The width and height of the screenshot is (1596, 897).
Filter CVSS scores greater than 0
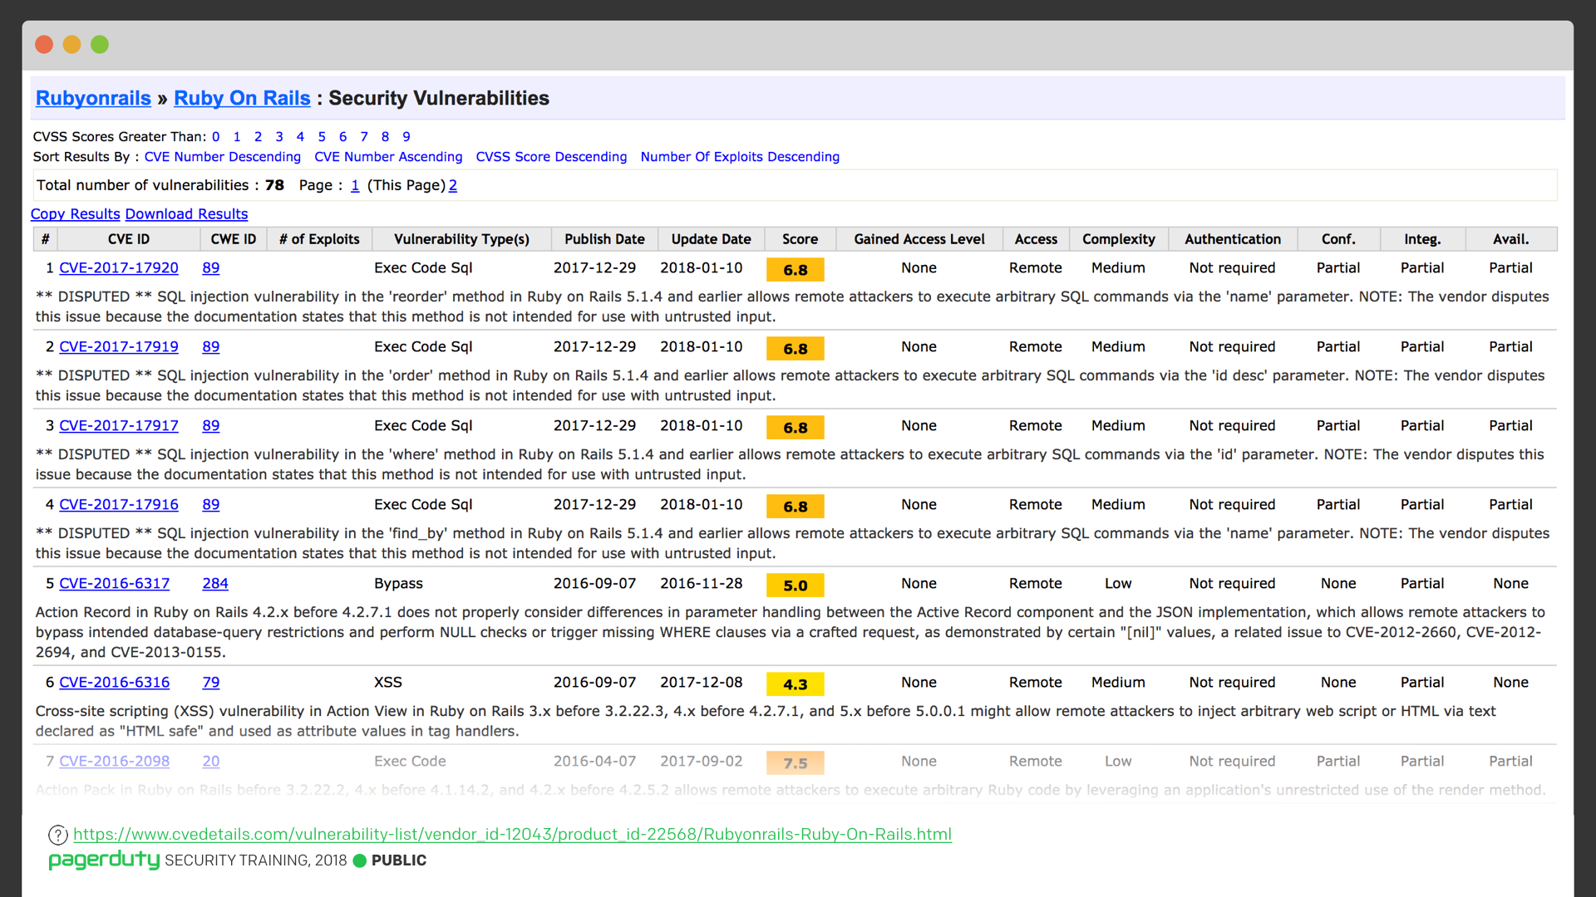216,137
